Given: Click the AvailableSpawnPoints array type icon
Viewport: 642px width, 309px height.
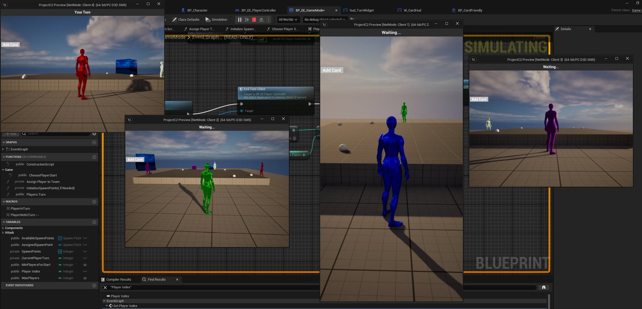Looking at the screenshot, I should pyautogui.click(x=60, y=238).
